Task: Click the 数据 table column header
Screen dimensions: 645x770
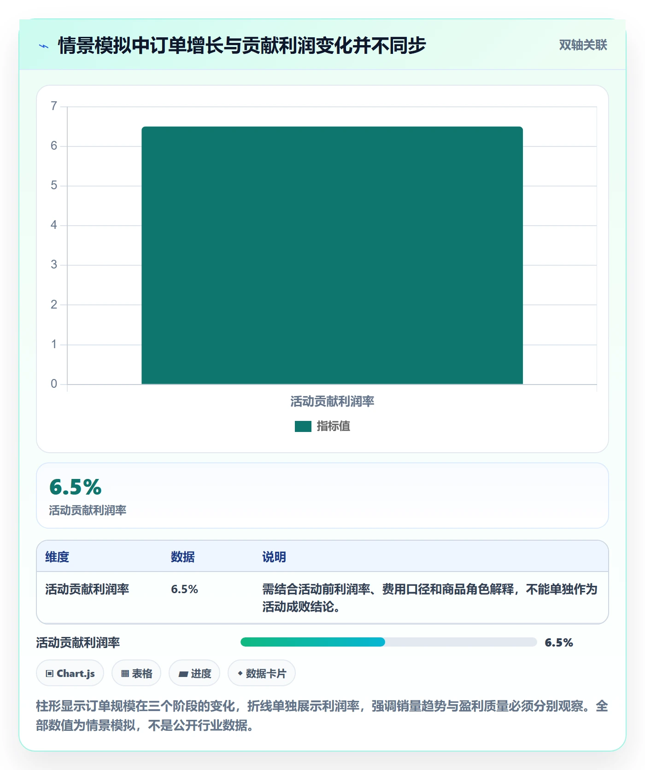Action: pyautogui.click(x=183, y=557)
